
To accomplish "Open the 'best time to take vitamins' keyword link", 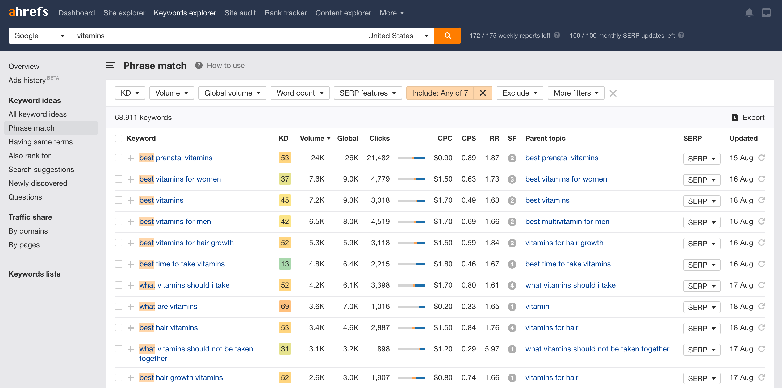I will (182, 264).
